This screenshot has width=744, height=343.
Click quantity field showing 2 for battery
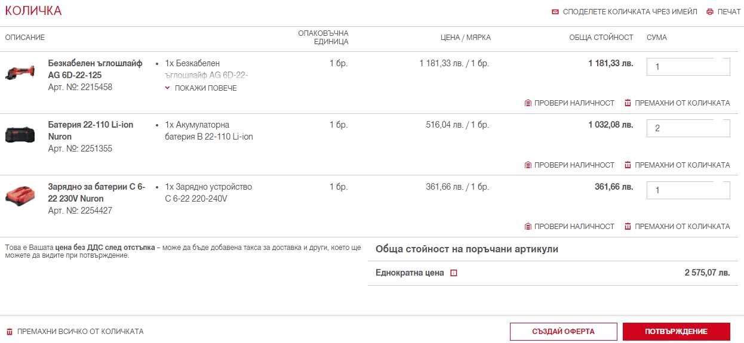click(x=688, y=128)
